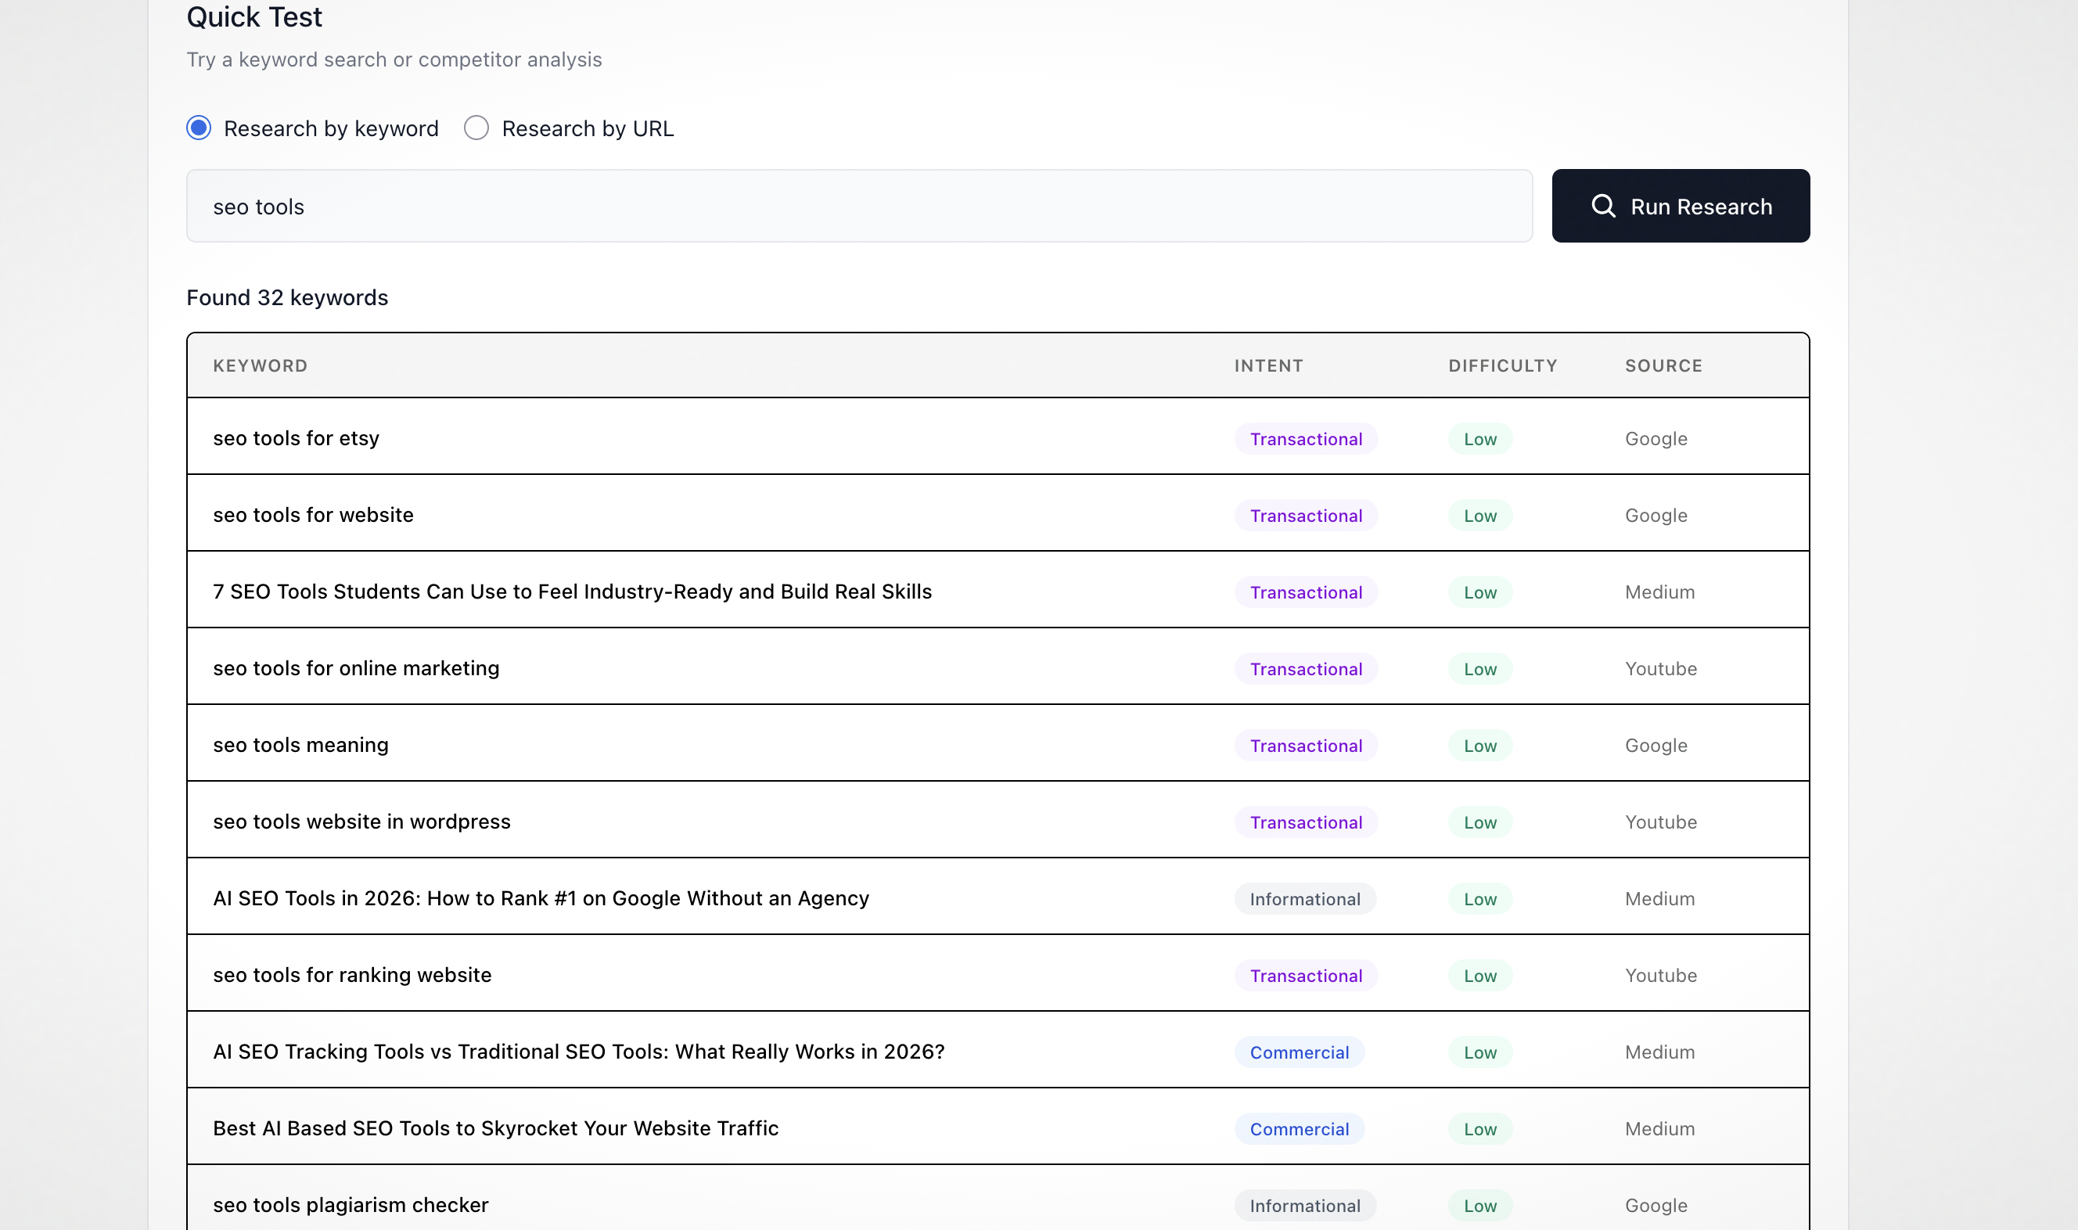
Task: Click 'seo tools for website' keyword
Action: pos(312,515)
